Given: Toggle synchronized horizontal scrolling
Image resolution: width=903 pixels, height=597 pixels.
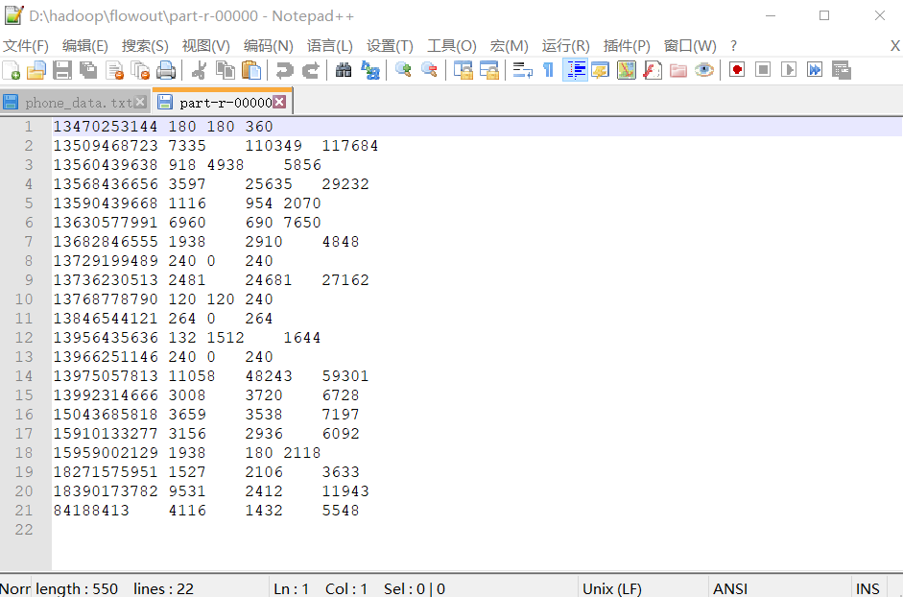Looking at the screenshot, I should [x=489, y=70].
